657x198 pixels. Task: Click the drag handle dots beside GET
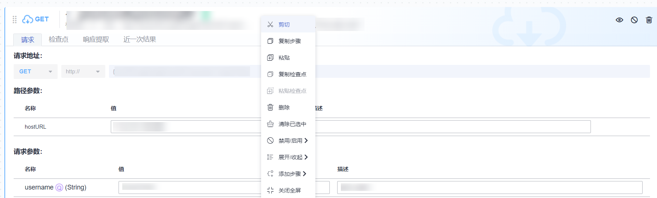point(15,19)
